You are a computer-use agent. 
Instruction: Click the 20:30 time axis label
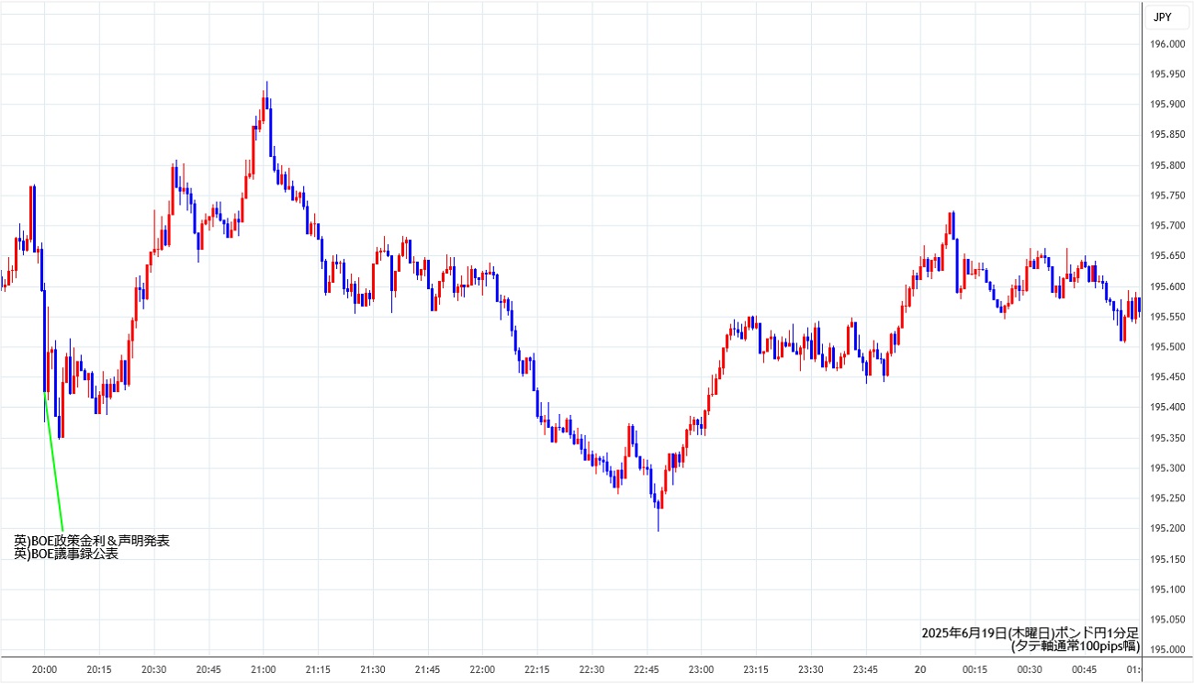point(154,670)
